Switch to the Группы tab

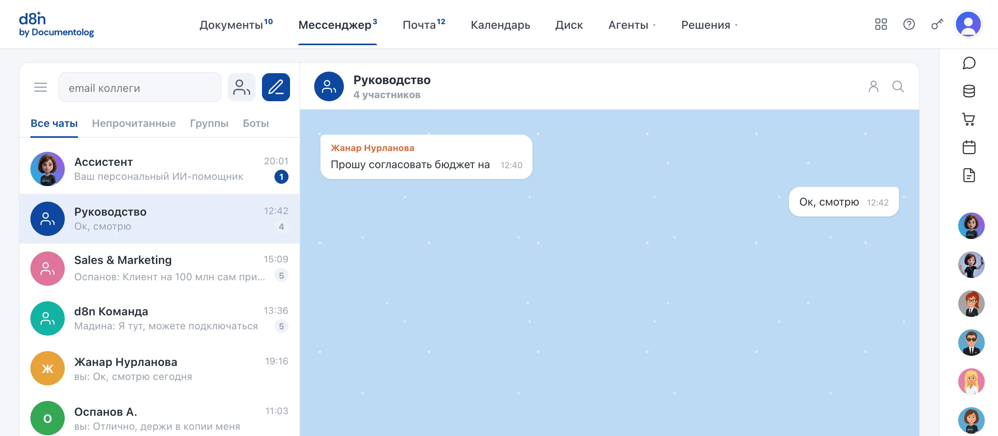(x=209, y=123)
